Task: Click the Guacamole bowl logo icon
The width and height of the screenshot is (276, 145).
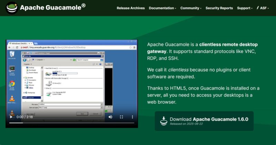Action: tap(12, 8)
